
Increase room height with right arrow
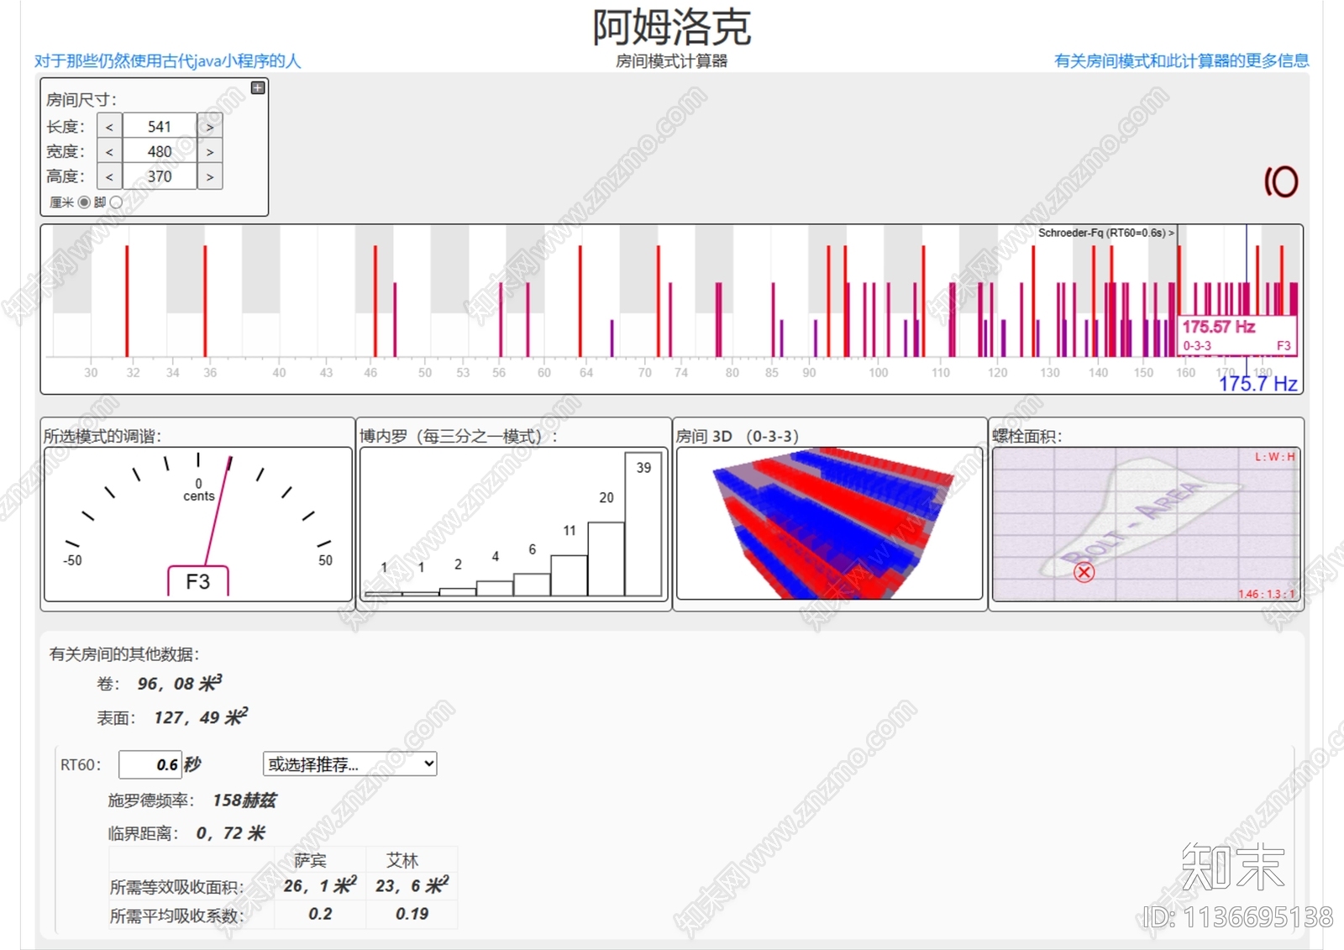coord(210,176)
